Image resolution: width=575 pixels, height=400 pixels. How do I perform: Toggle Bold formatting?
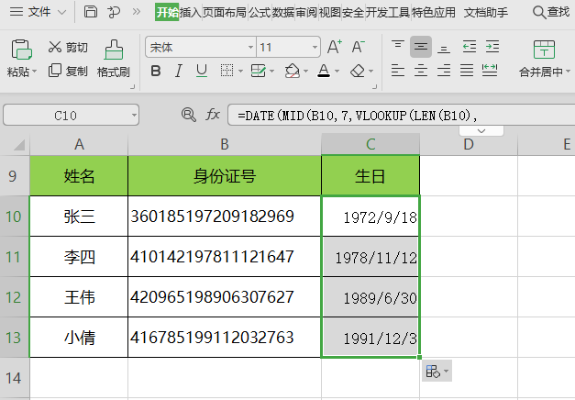(x=155, y=71)
